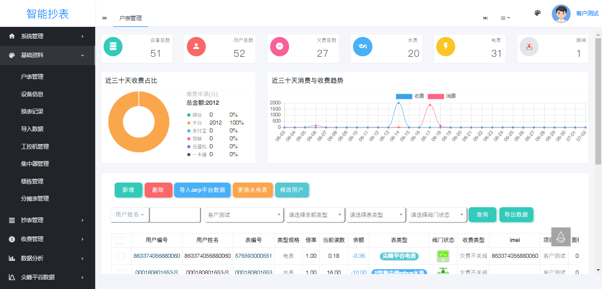This screenshot has width=602, height=289.
Task: Click the theme palette icon in header
Action: pyautogui.click(x=537, y=13)
